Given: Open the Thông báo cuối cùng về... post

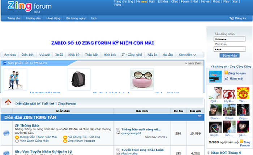Looking at the screenshot, I should pos(141,129).
